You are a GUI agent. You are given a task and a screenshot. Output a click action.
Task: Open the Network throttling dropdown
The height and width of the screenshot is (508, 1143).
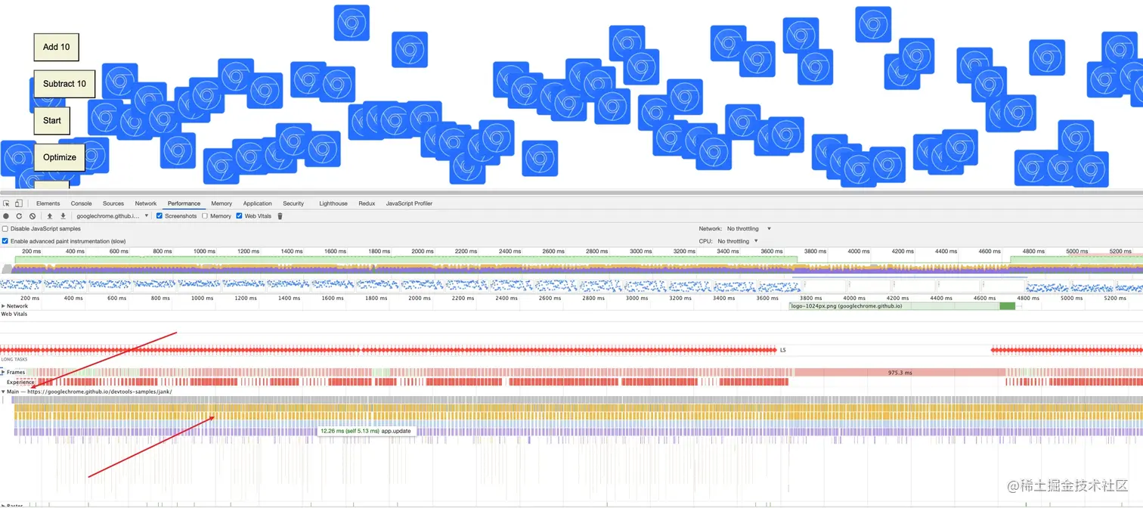748,228
